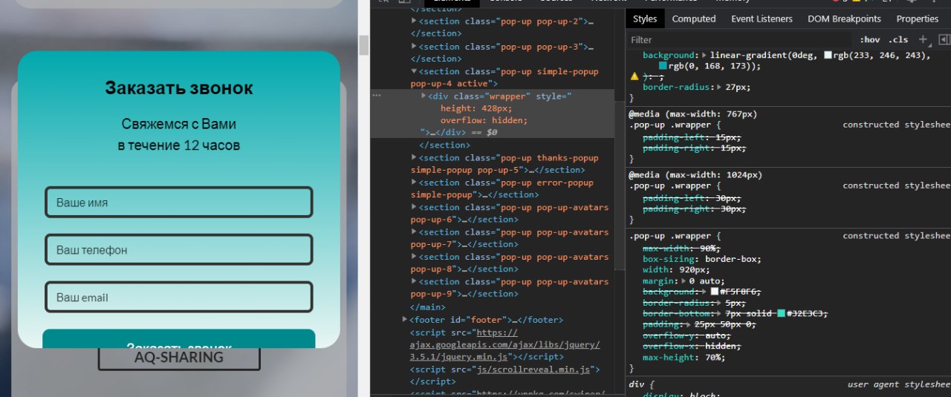Select the 'overflow: hidden;' inline style text
951x397 pixels.
pos(484,120)
